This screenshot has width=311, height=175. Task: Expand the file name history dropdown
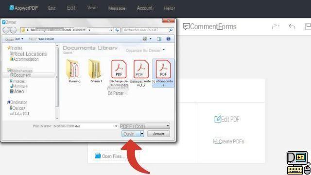tap(116, 126)
